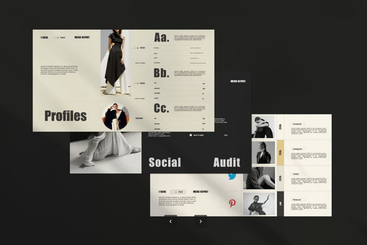Click the dark '14M' stat block
This screenshot has width=367, height=245.
280,204
